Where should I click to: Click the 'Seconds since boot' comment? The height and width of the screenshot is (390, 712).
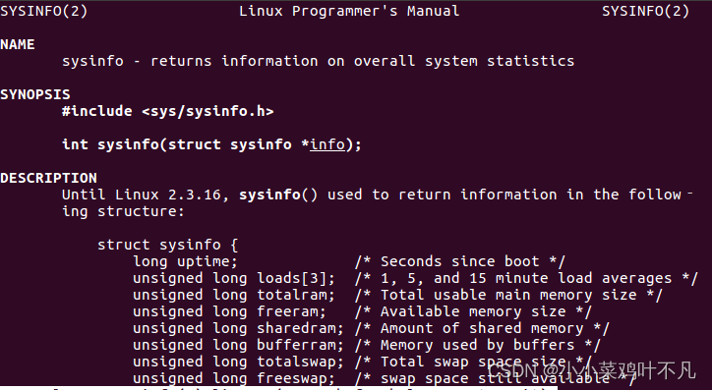[459, 261]
